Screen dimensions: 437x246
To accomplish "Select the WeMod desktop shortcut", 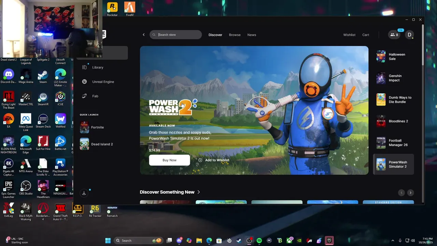I will pyautogui.click(x=60, y=121).
